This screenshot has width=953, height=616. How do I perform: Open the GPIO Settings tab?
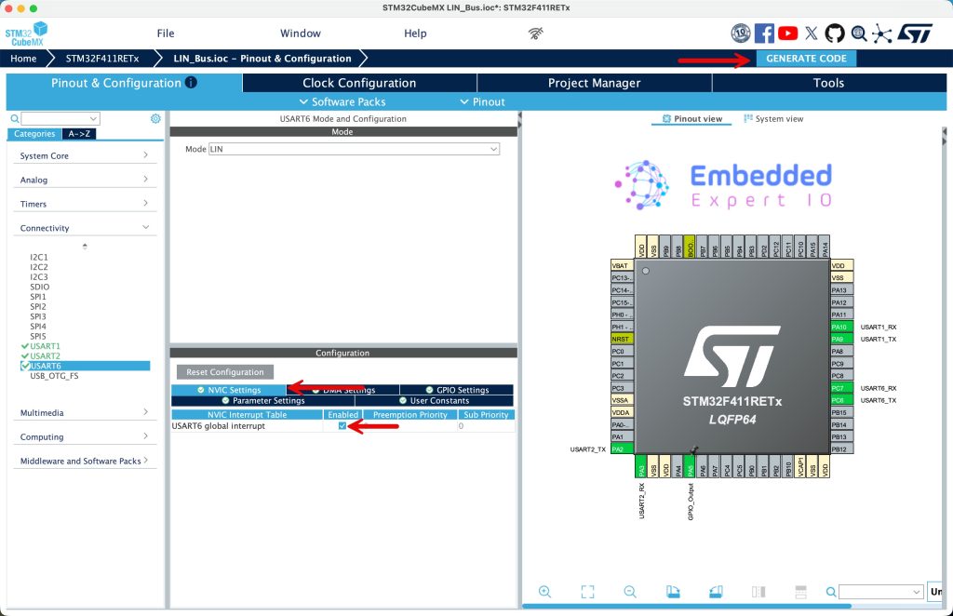coord(456,390)
